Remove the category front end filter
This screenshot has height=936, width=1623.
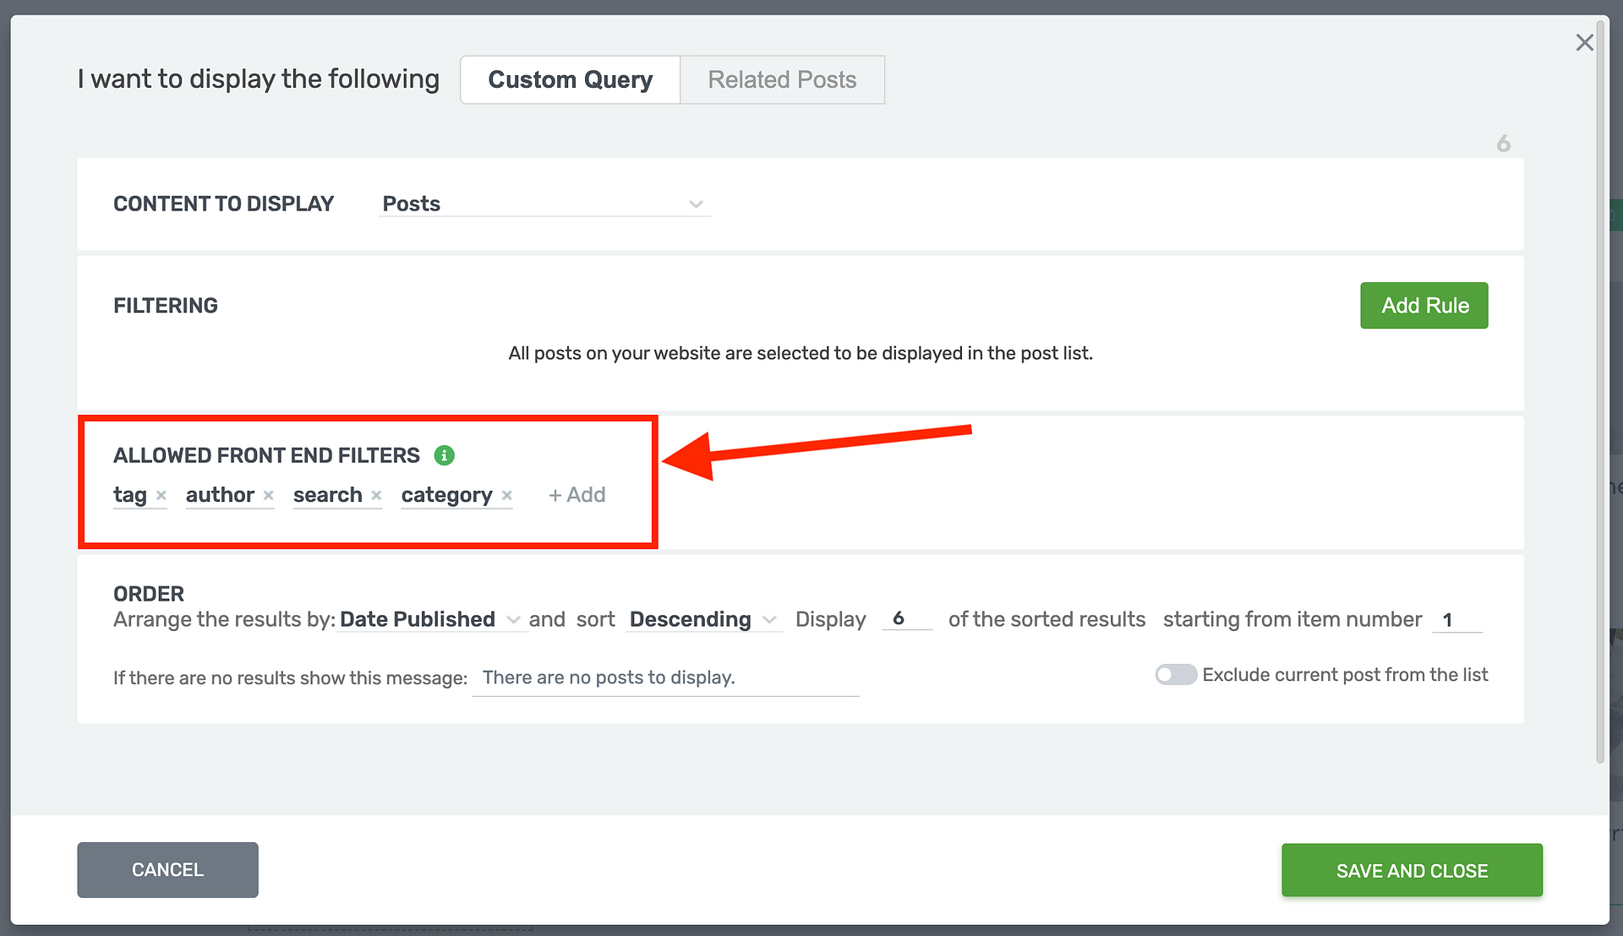pos(506,496)
